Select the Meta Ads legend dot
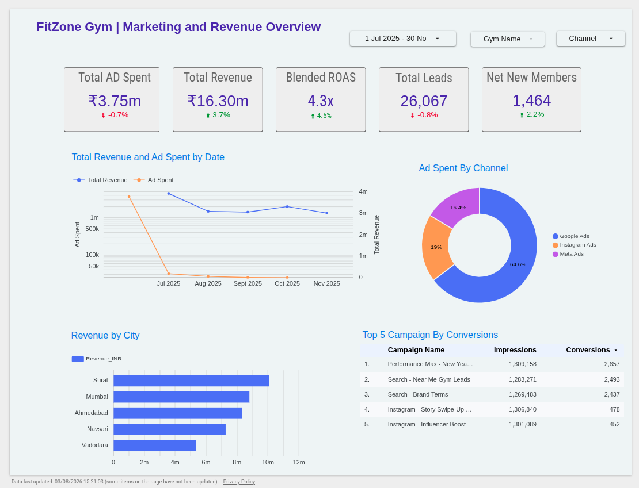 [555, 254]
